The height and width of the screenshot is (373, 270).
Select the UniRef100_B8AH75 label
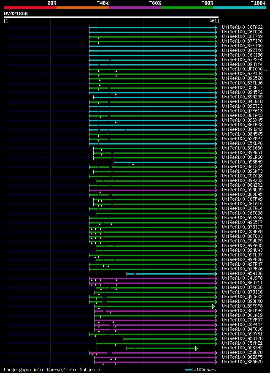[242, 362]
